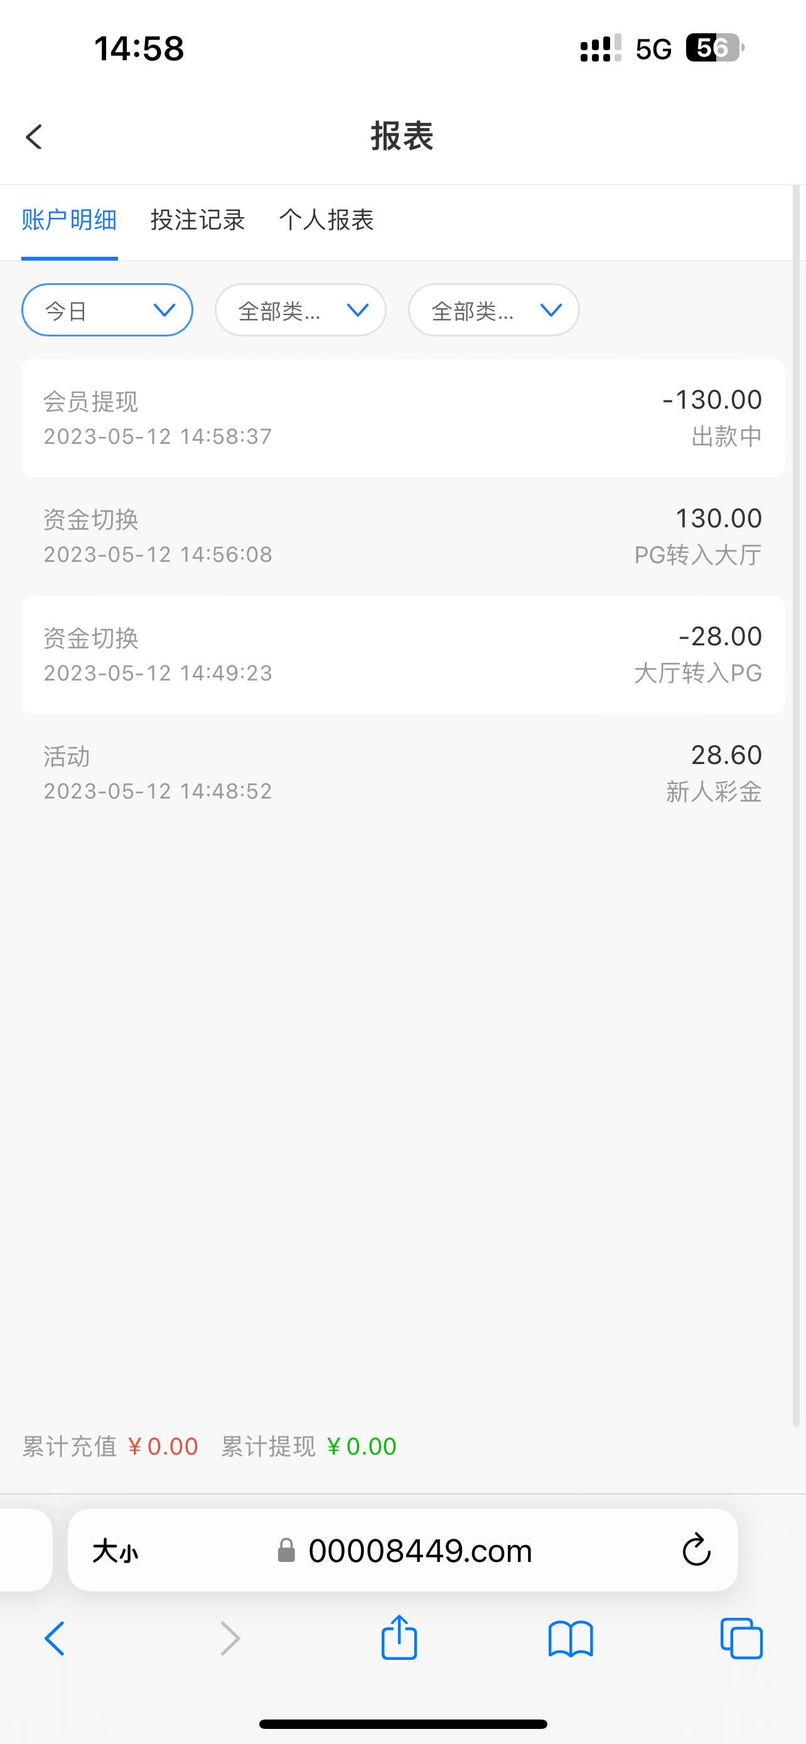Open the 活动 新人彩金 28.60 record

click(402, 772)
